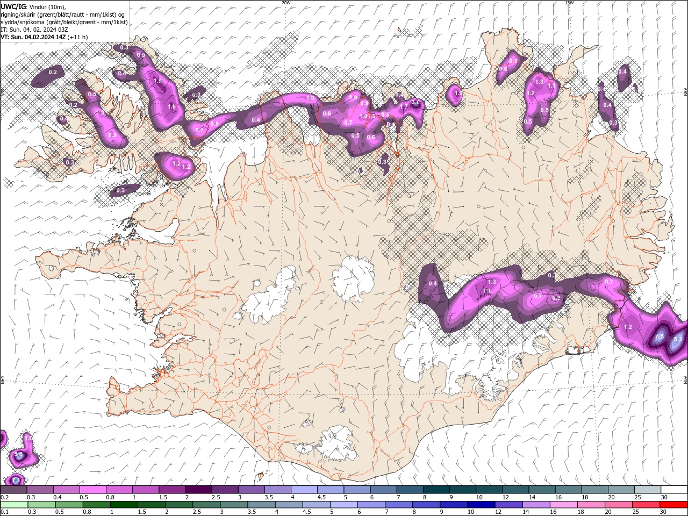The height and width of the screenshot is (516, 688).
Task: Click the 'UWC/IG: Vindur (10m)' title text
Action: [33, 6]
